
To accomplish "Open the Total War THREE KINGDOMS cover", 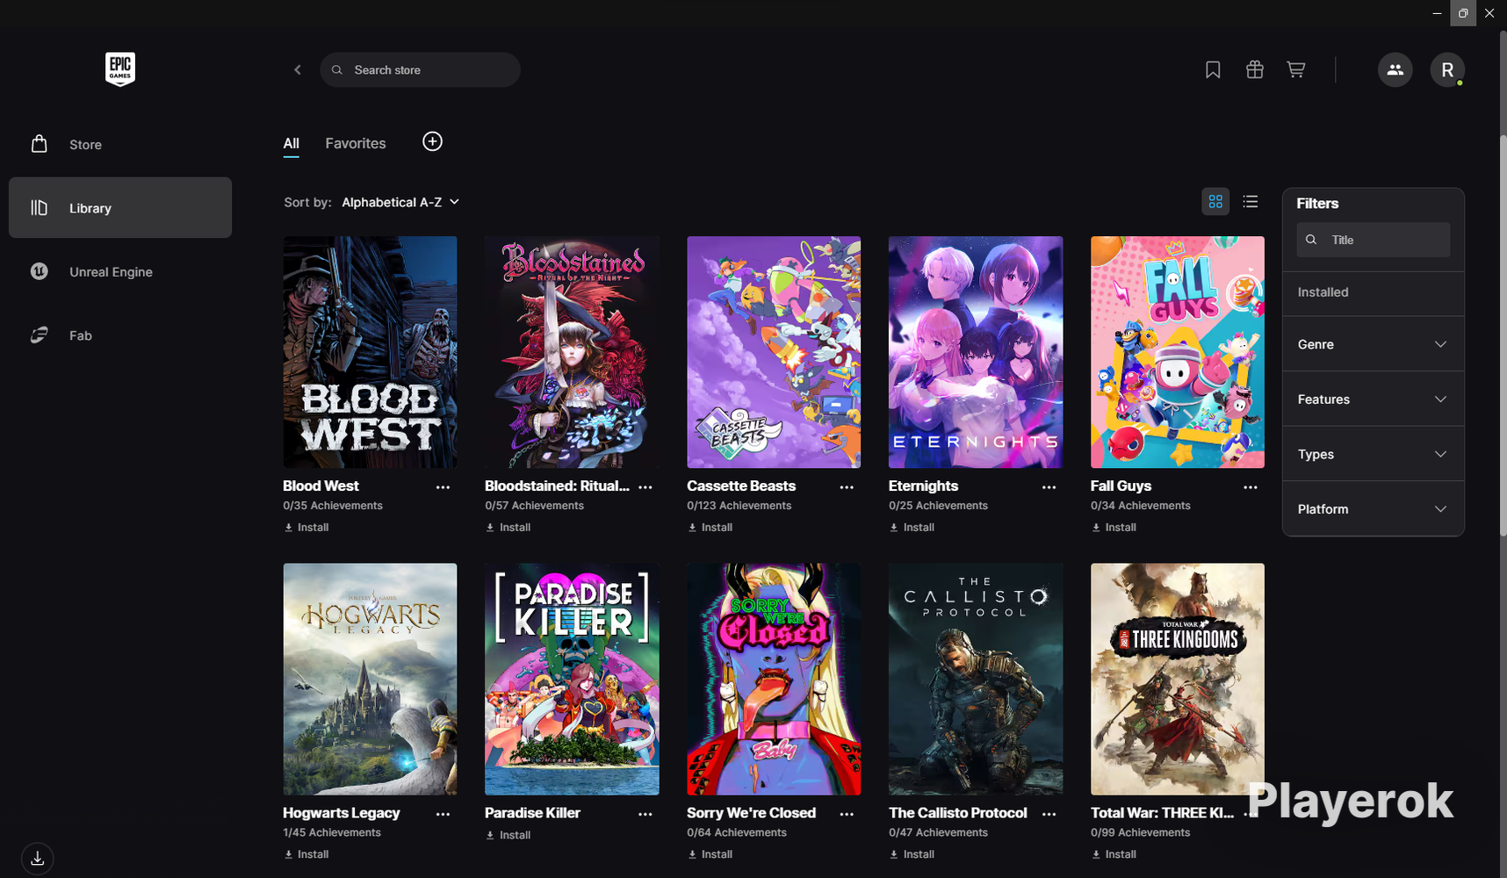I will [1178, 680].
